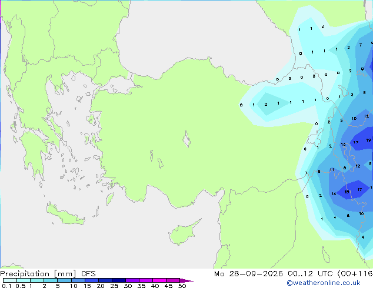
Task: Click the '25' legend scale label
Action: 114,286
